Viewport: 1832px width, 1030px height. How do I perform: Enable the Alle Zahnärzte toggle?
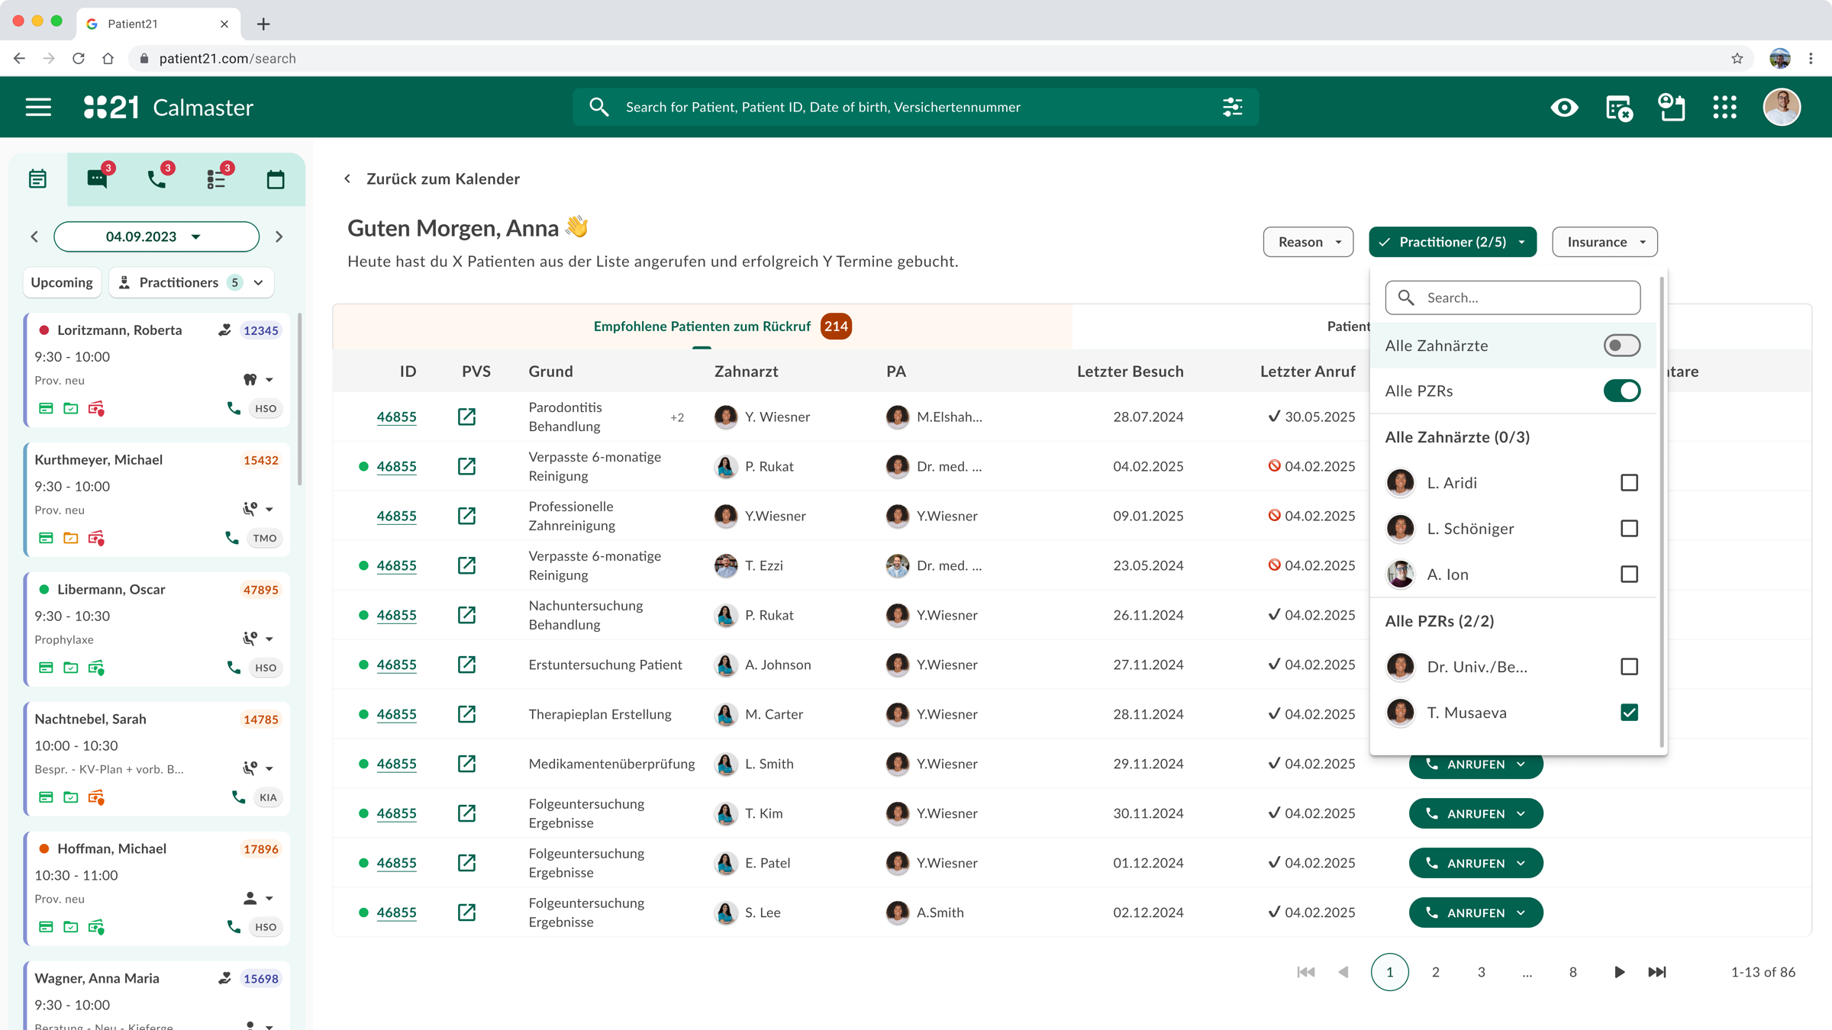(1621, 346)
